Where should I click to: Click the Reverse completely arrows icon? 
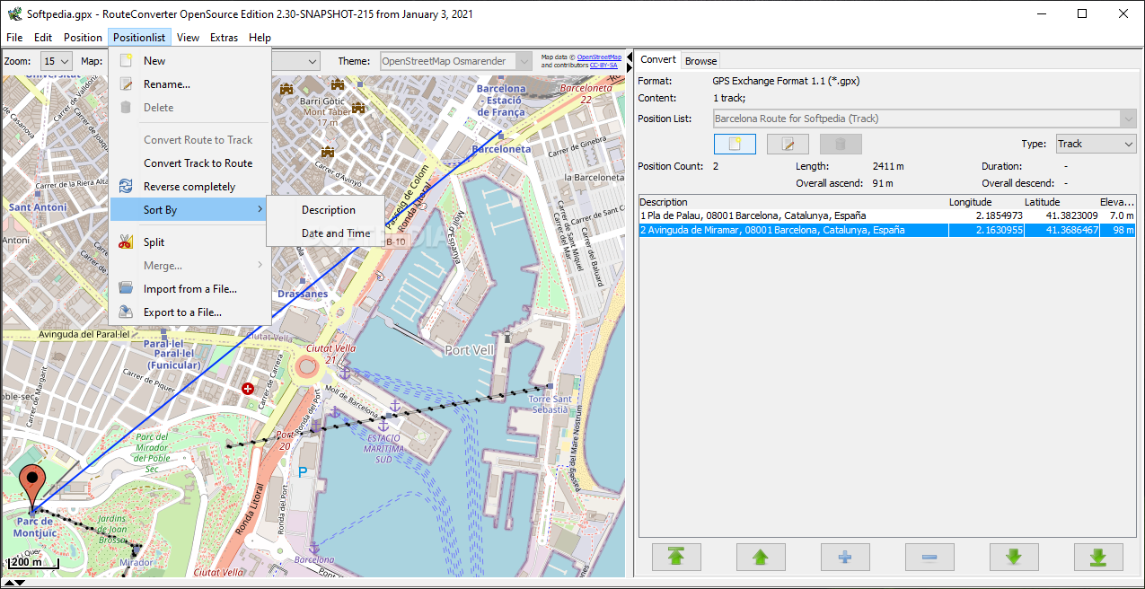pos(127,187)
